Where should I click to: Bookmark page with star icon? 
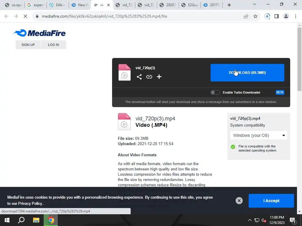point(255,16)
